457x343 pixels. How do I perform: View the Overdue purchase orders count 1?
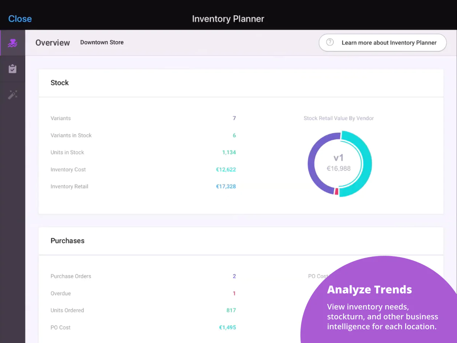coord(234,293)
